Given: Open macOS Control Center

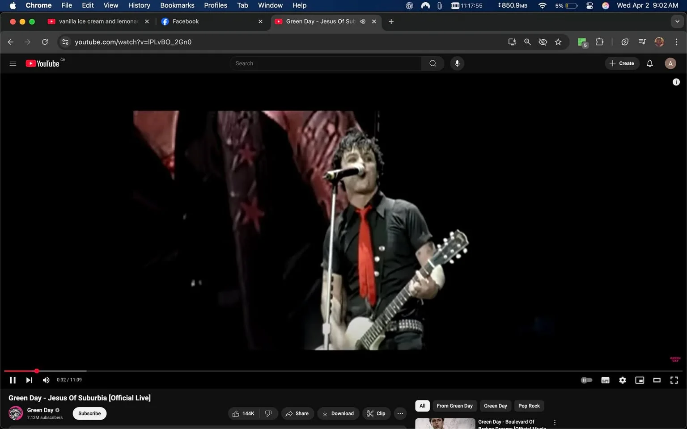Looking at the screenshot, I should coord(589,5).
